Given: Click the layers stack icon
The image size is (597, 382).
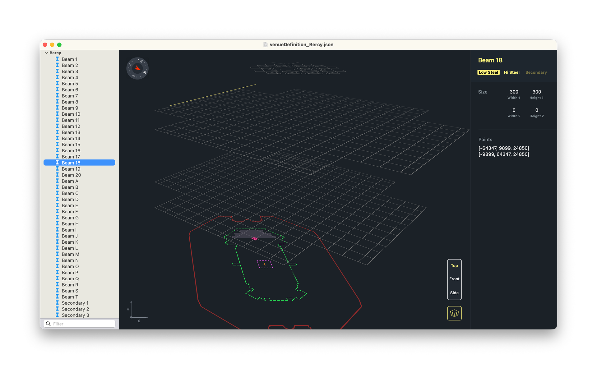Looking at the screenshot, I should (454, 313).
